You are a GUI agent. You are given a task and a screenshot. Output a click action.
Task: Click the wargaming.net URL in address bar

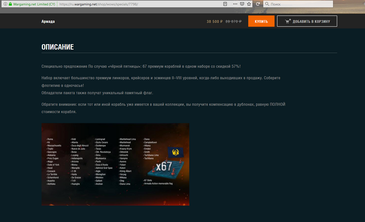click(x=99, y=4)
